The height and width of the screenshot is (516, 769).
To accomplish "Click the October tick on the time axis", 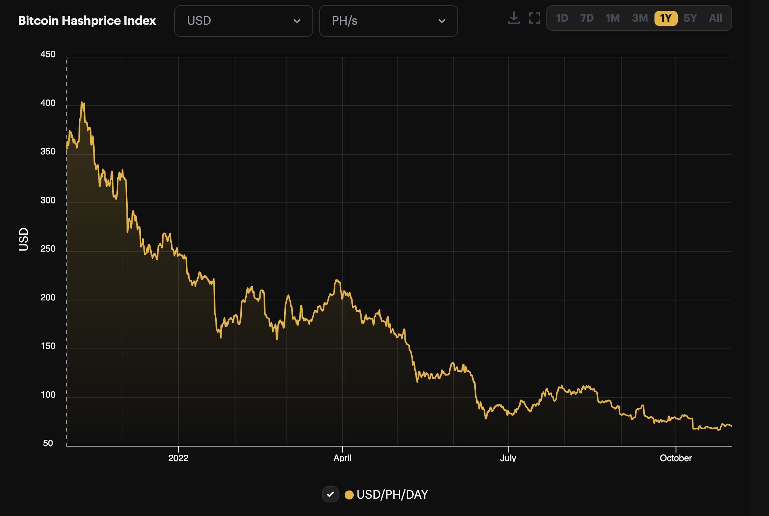I will pyautogui.click(x=676, y=458).
